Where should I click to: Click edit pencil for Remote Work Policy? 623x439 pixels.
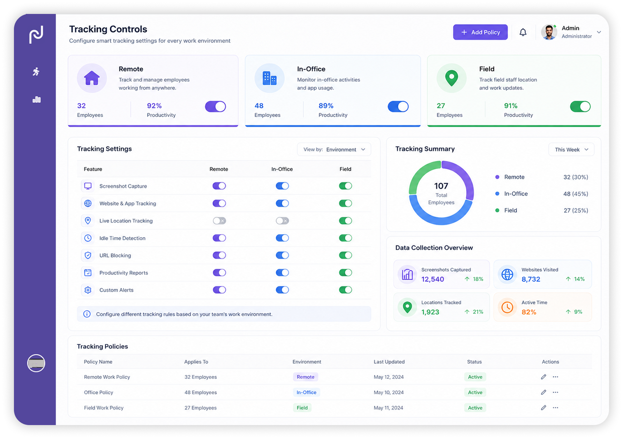[x=543, y=377]
